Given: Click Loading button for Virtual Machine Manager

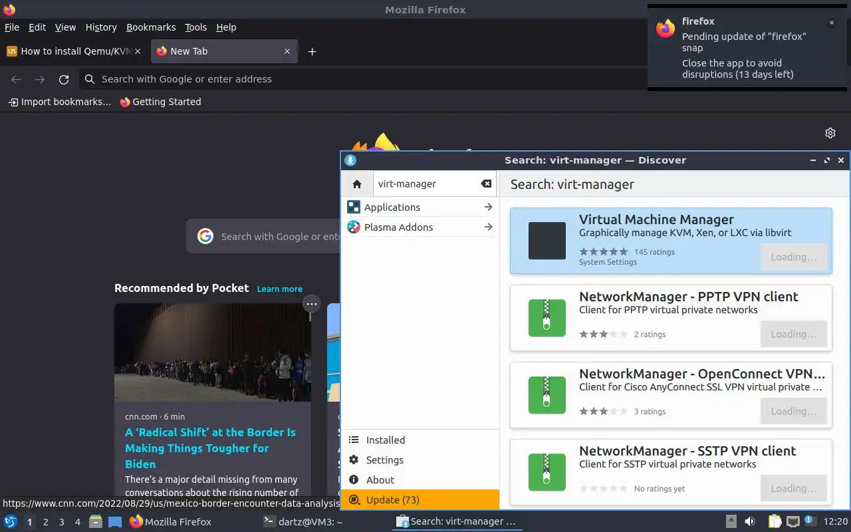Looking at the screenshot, I should coord(793,257).
